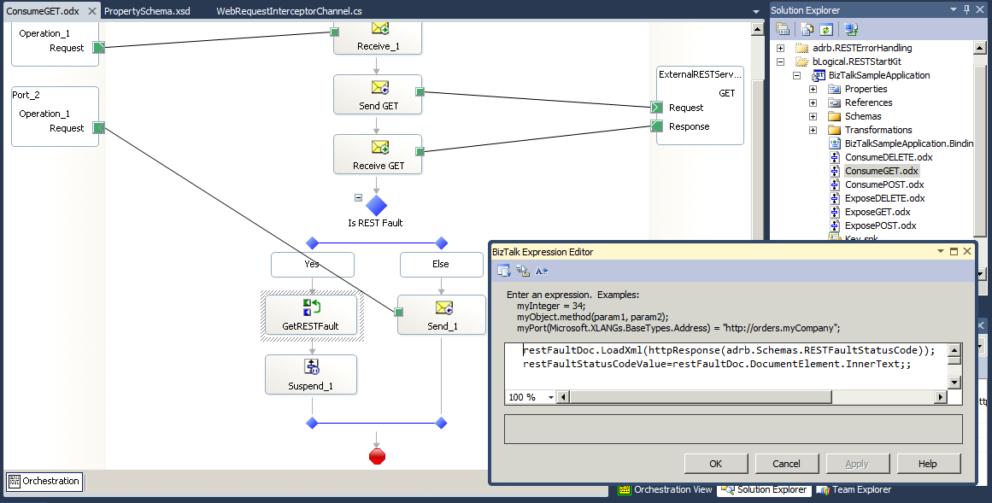The height and width of the screenshot is (503, 992).
Task: Click the Help button
Action: click(x=928, y=464)
